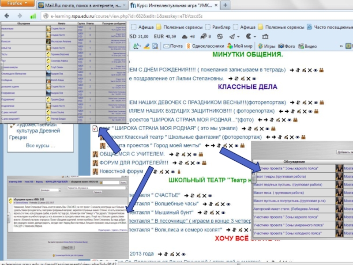
Task: Expand the toolbar overflow chevron
Action: 341,46
